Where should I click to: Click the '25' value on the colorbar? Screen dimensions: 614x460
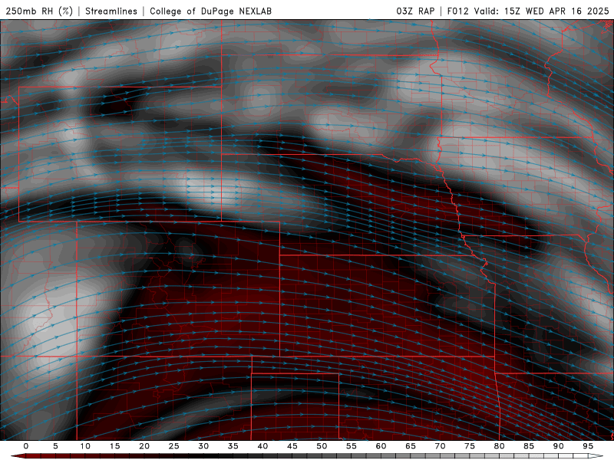coord(174,446)
